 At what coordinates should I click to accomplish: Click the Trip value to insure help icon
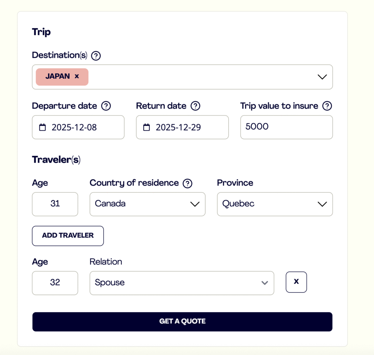pos(327,106)
